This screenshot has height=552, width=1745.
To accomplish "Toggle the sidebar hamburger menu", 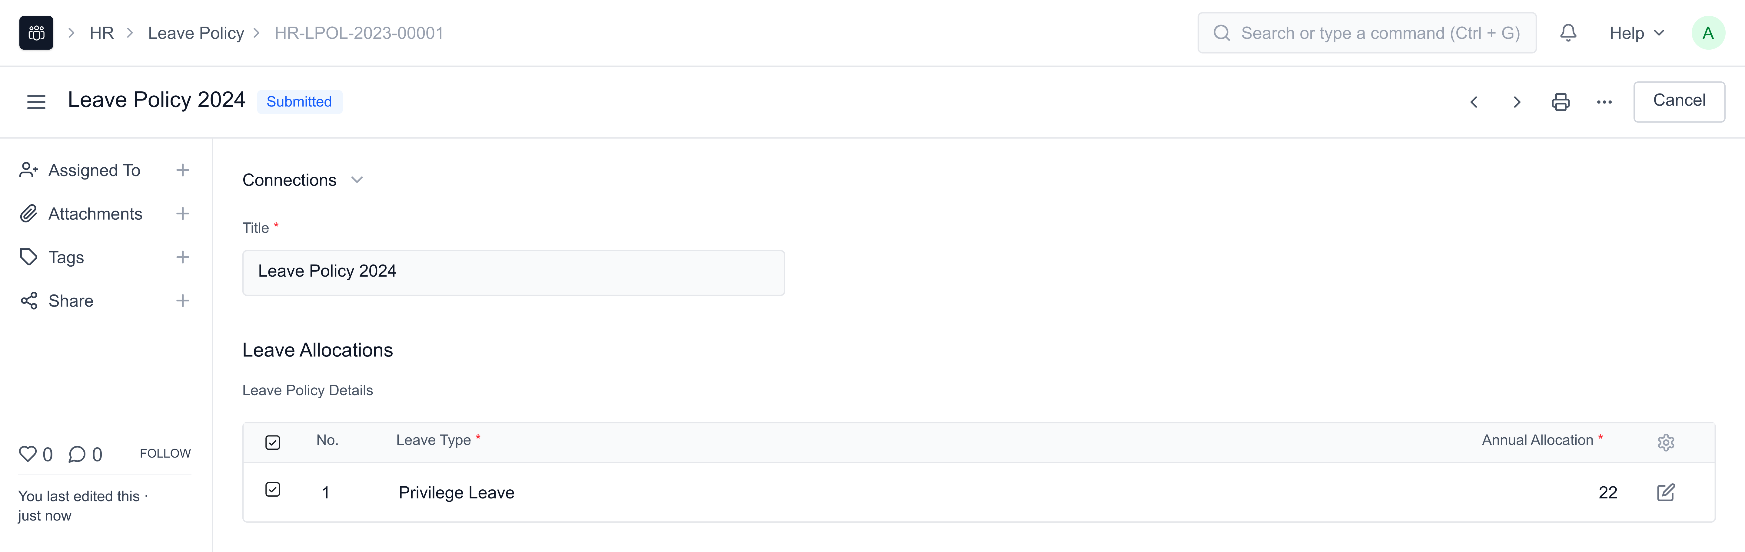I will (x=37, y=102).
